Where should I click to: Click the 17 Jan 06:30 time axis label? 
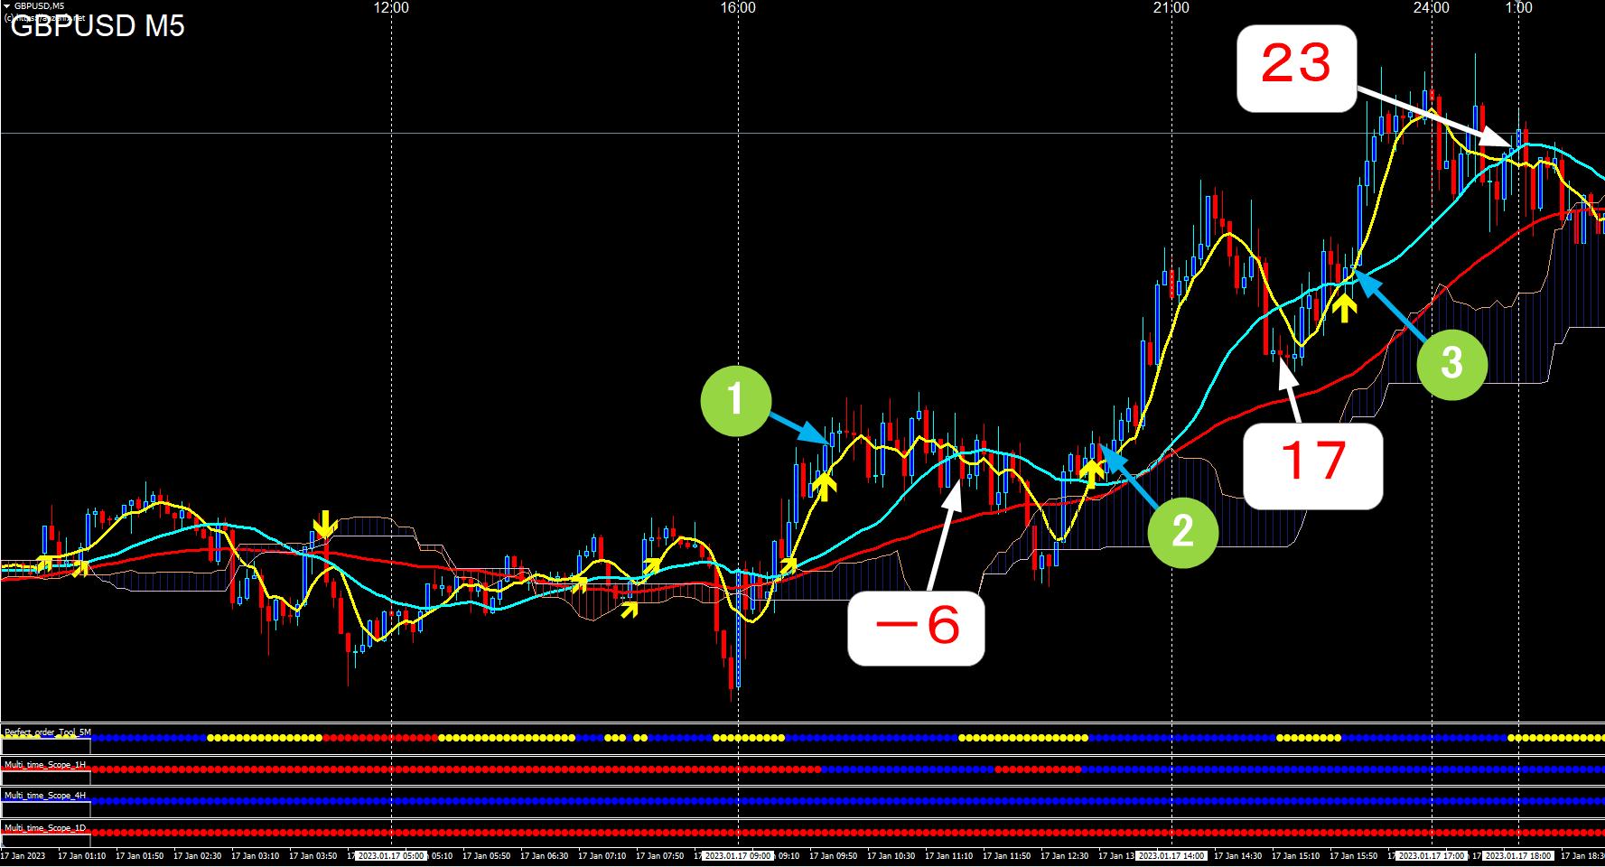(x=544, y=855)
